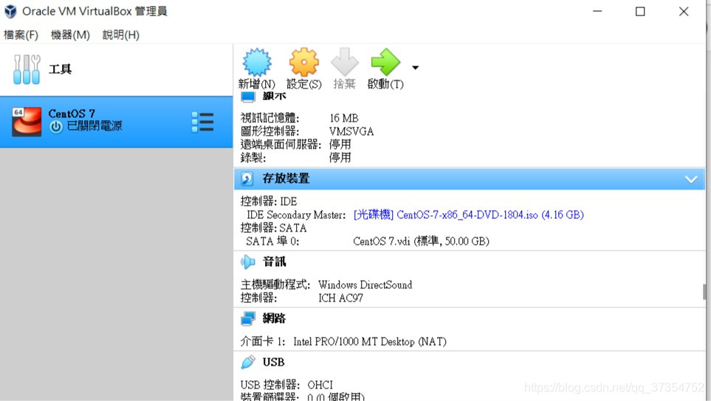Click the Display (顯示) monitor icon
This screenshot has height=401, width=711.
[247, 96]
